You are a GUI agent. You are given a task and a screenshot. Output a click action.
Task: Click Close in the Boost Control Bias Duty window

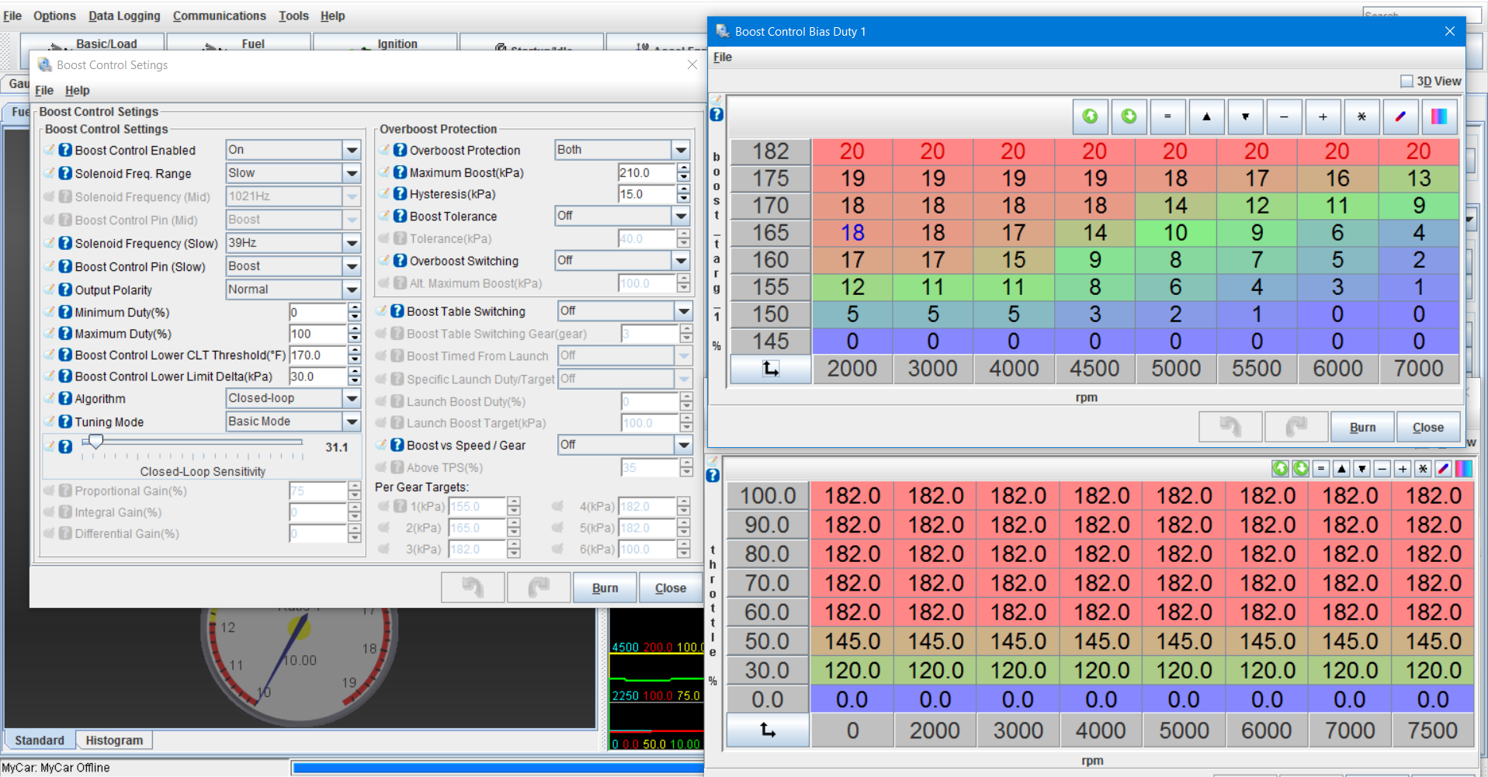(1427, 428)
